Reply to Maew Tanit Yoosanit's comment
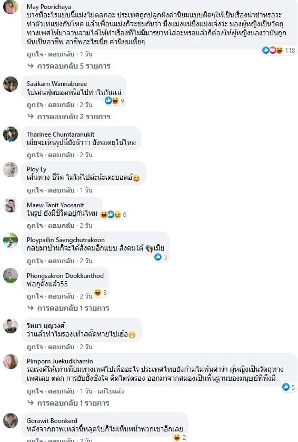The width and height of the screenshot is (298, 442). [61, 226]
